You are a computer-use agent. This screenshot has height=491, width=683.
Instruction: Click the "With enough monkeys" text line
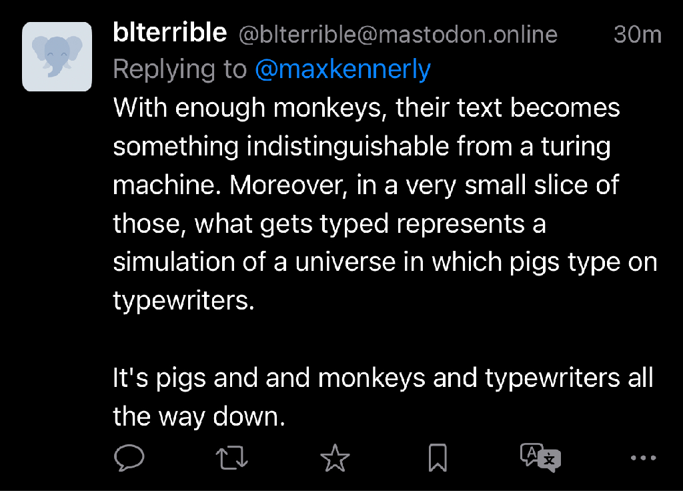(367, 108)
